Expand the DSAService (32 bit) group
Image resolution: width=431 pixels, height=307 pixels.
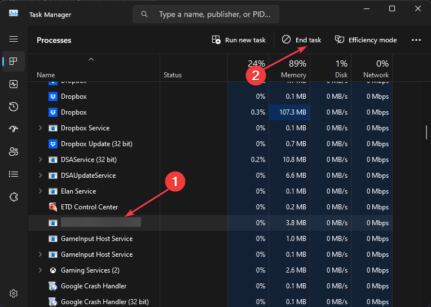click(40, 160)
